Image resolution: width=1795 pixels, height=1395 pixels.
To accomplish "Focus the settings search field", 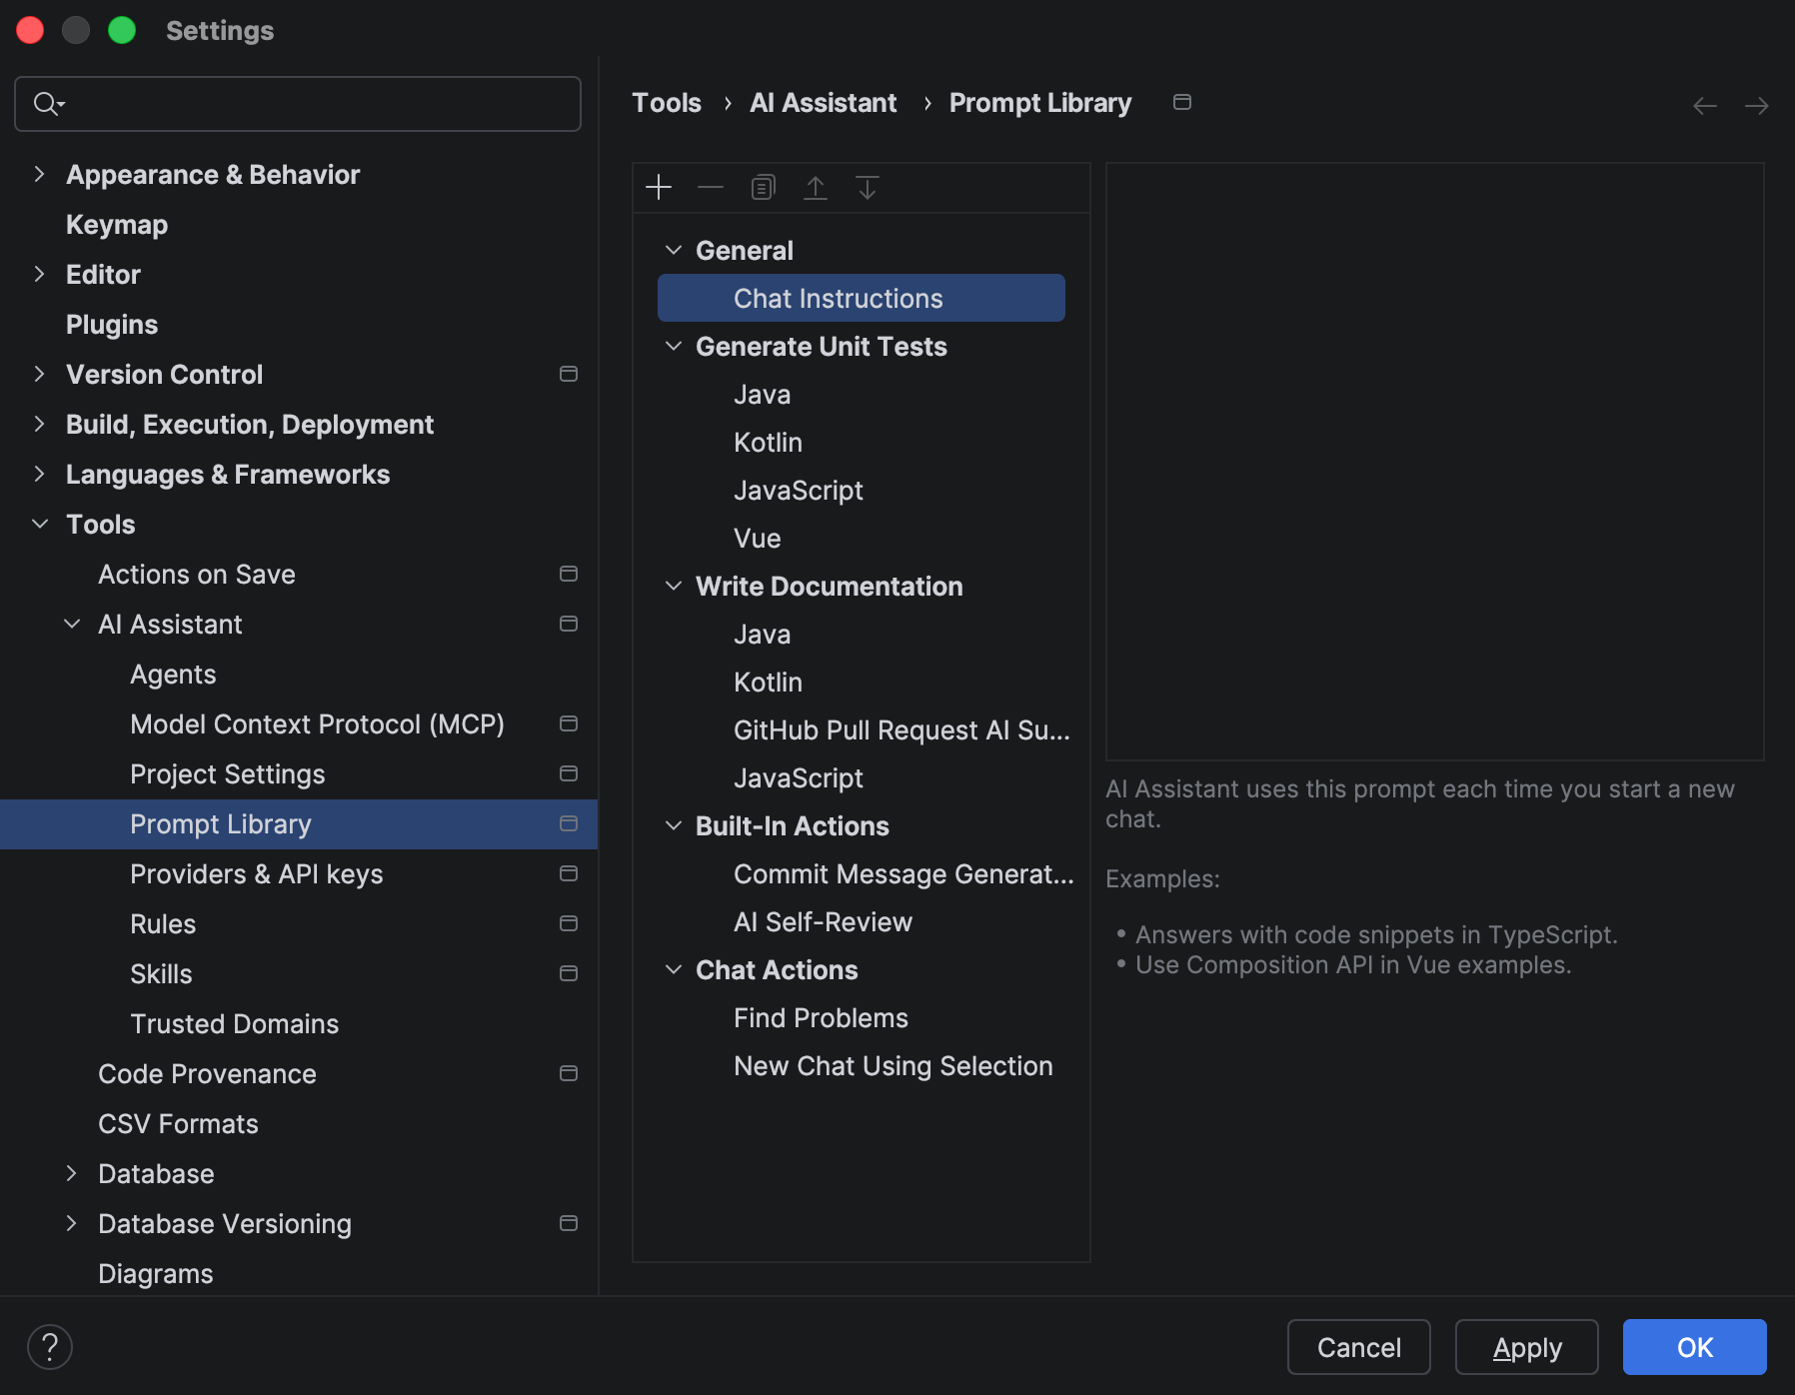I will click(x=298, y=104).
